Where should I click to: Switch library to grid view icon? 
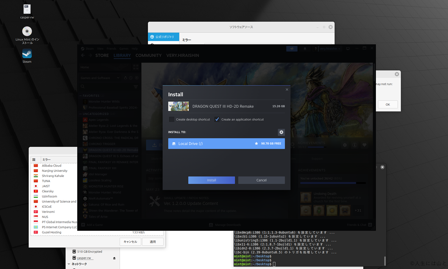pos(136,67)
